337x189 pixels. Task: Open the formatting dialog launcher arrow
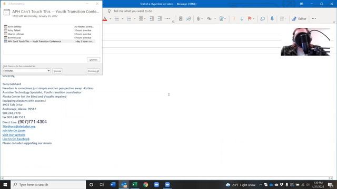coord(173,22)
